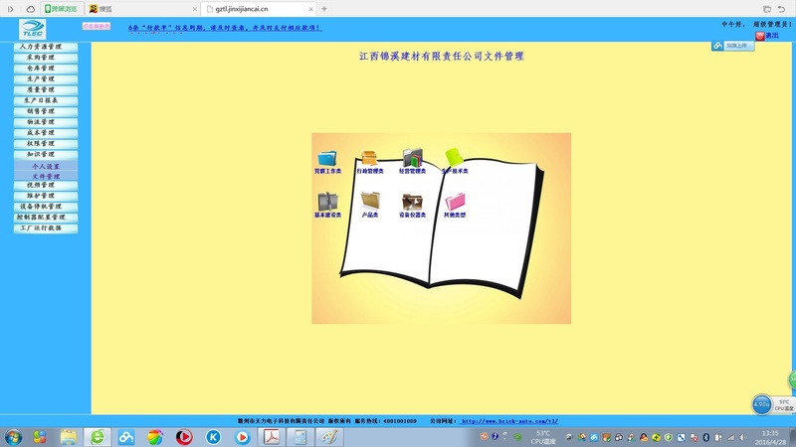Open the 经营管理类 folder icon
Screen dimensions: 796x447
412,158
